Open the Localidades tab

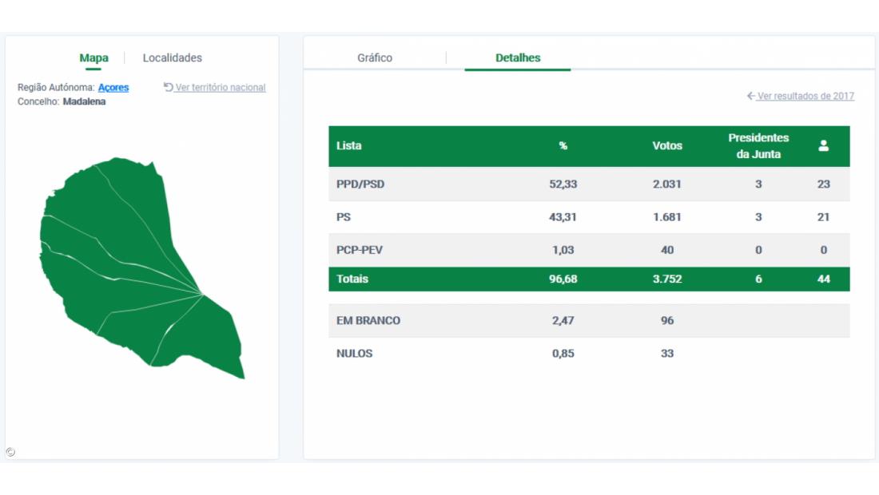click(172, 58)
